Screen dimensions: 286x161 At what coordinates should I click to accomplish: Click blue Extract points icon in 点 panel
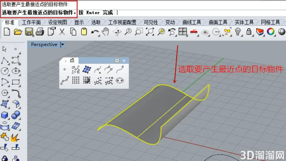coord(87,70)
